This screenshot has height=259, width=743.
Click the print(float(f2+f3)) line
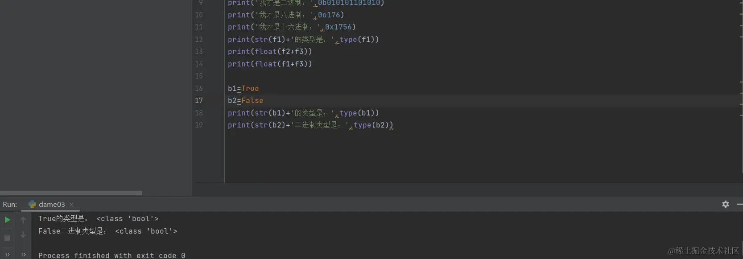tap(270, 52)
